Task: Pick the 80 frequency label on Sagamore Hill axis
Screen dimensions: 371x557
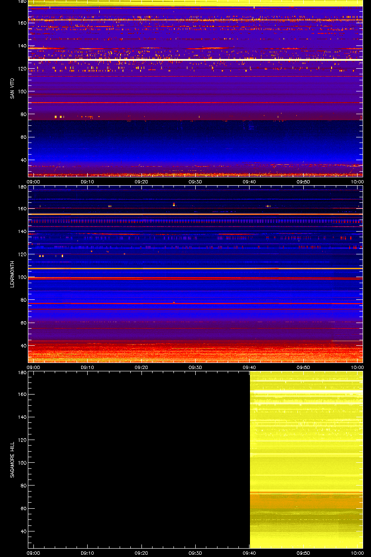Action: 23,486
